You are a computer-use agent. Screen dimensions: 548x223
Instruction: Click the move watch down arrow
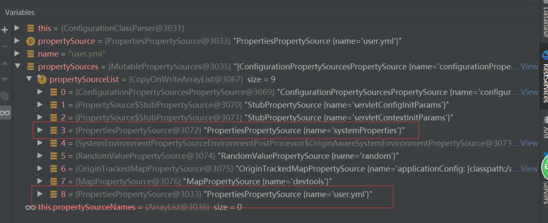click(x=5, y=80)
